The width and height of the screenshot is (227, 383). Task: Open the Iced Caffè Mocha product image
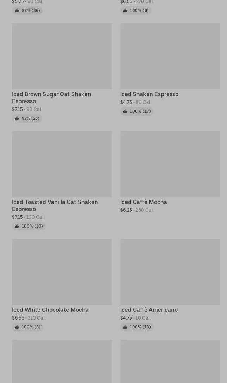click(170, 164)
